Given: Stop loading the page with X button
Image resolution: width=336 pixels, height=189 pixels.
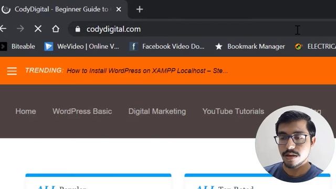Looking at the screenshot, I should tap(38, 29).
